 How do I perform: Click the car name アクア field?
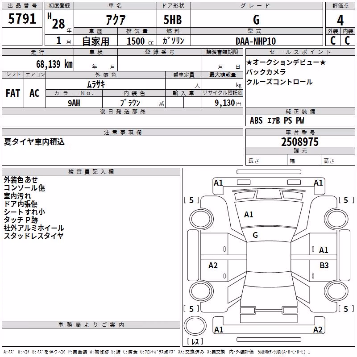(116, 19)
